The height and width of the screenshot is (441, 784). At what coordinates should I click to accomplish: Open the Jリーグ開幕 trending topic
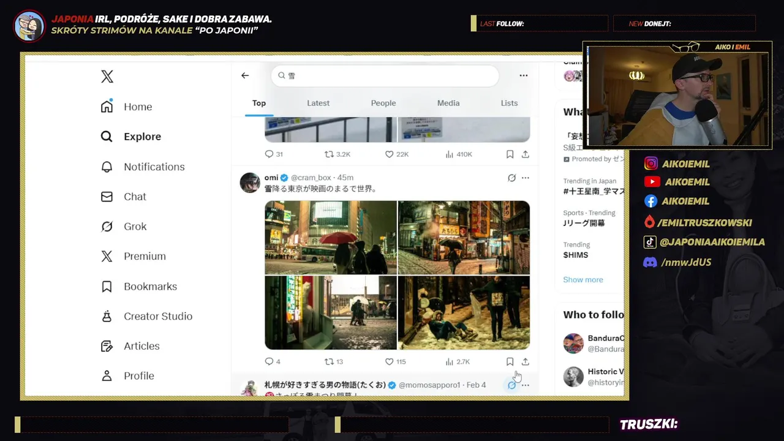584,223
